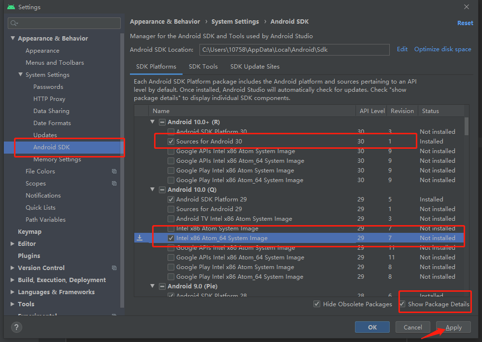Select the HTTP Proxy settings page
Image resolution: width=482 pixels, height=342 pixels.
coord(49,99)
